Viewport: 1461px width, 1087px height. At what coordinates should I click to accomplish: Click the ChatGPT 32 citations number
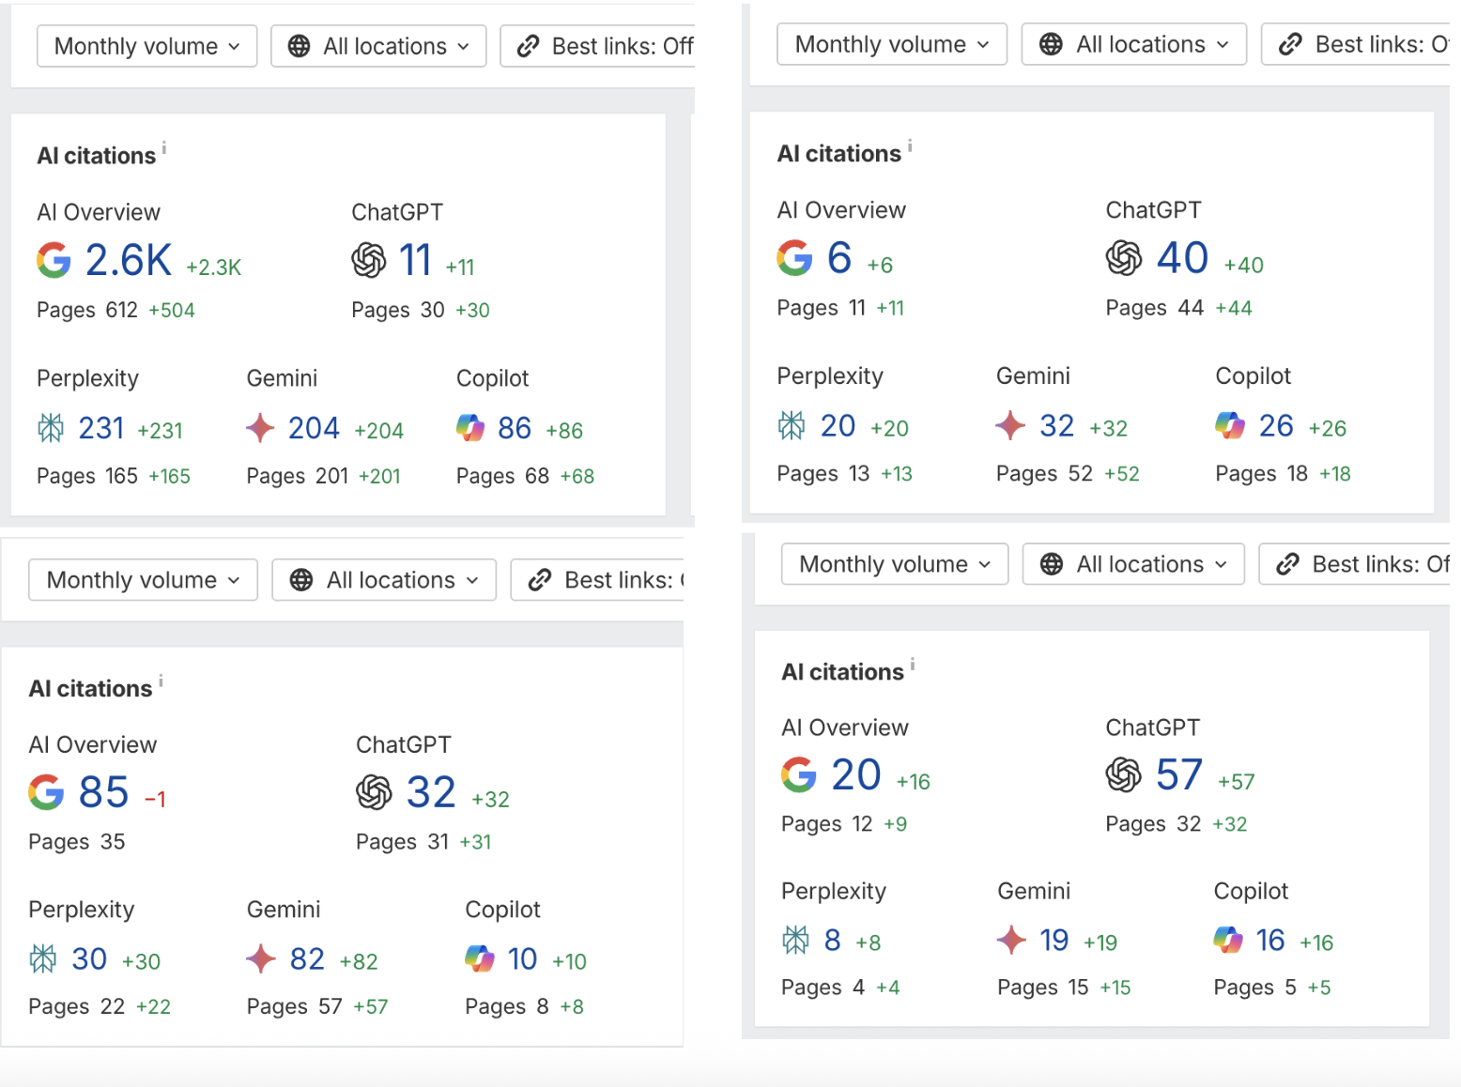point(431,793)
